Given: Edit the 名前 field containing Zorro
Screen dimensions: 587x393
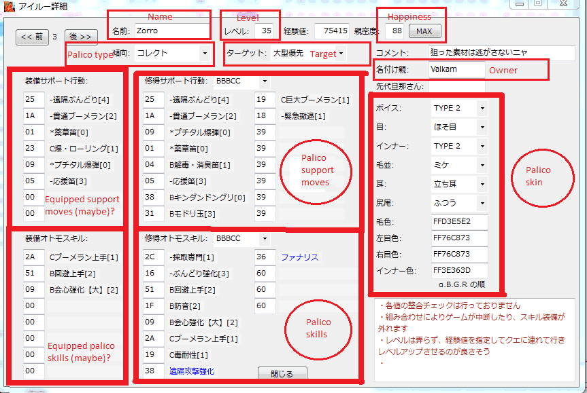Looking at the screenshot, I should point(172,31).
